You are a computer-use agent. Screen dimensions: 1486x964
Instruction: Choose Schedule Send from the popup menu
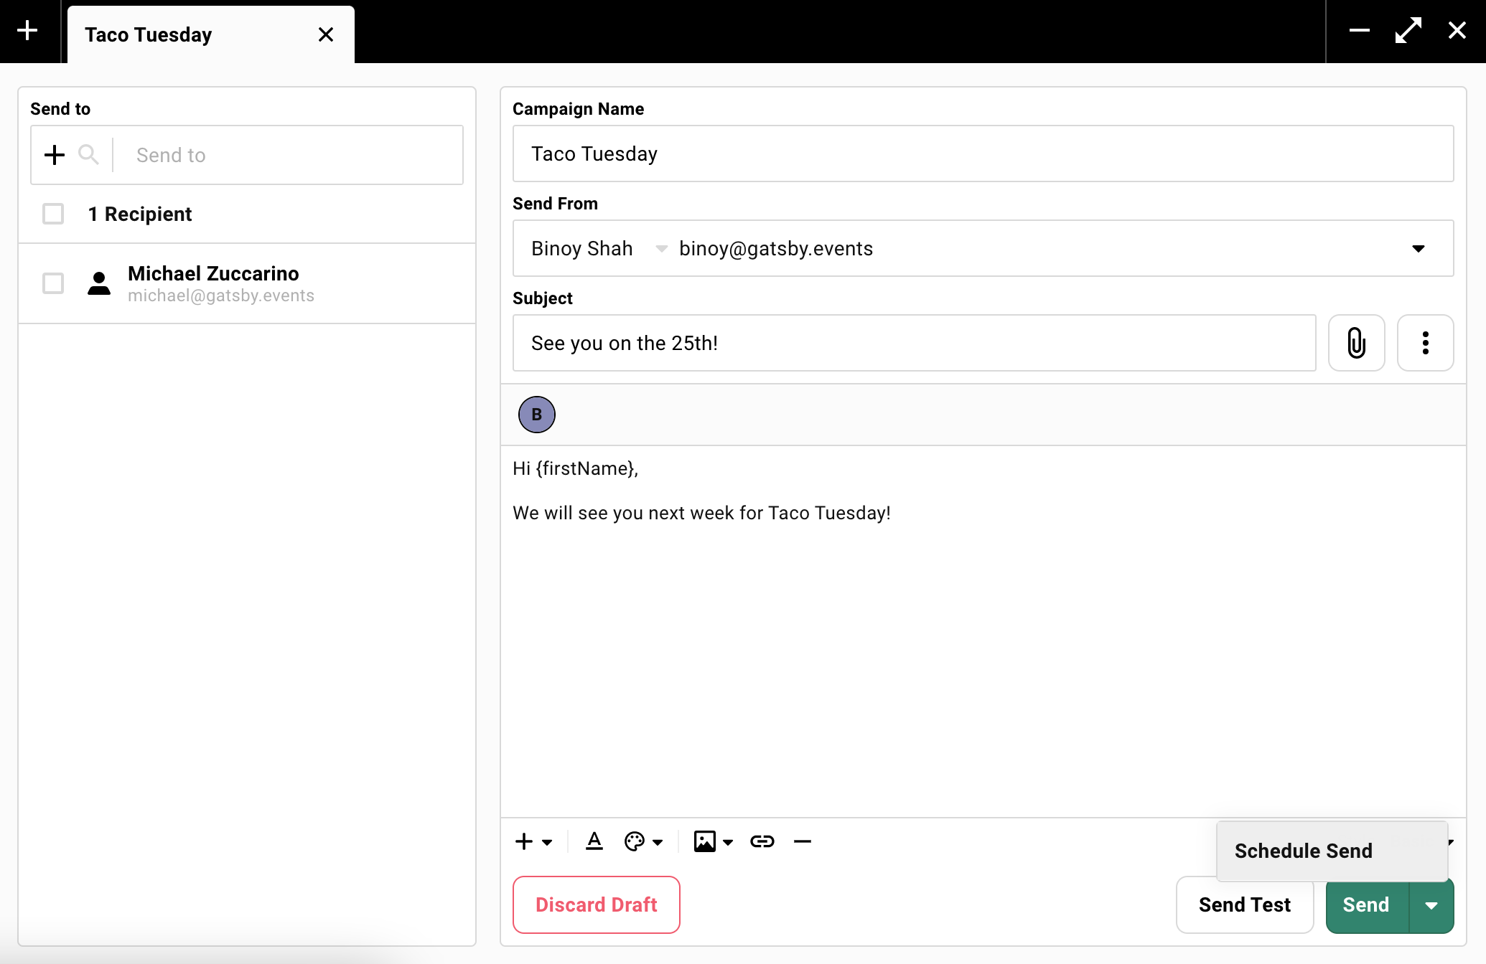[1303, 851]
